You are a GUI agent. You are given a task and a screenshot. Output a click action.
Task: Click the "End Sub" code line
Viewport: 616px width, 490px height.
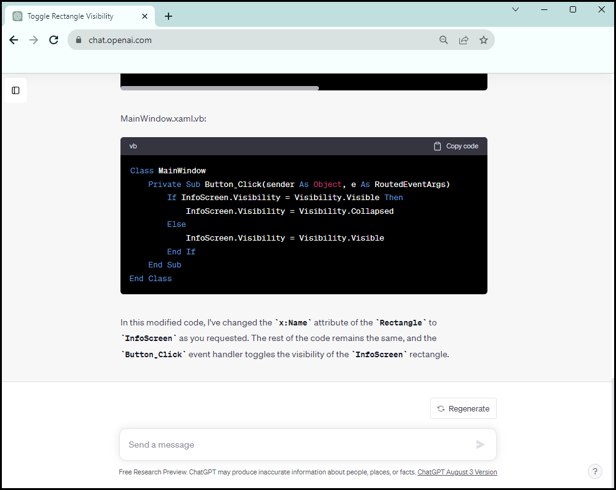tap(165, 265)
